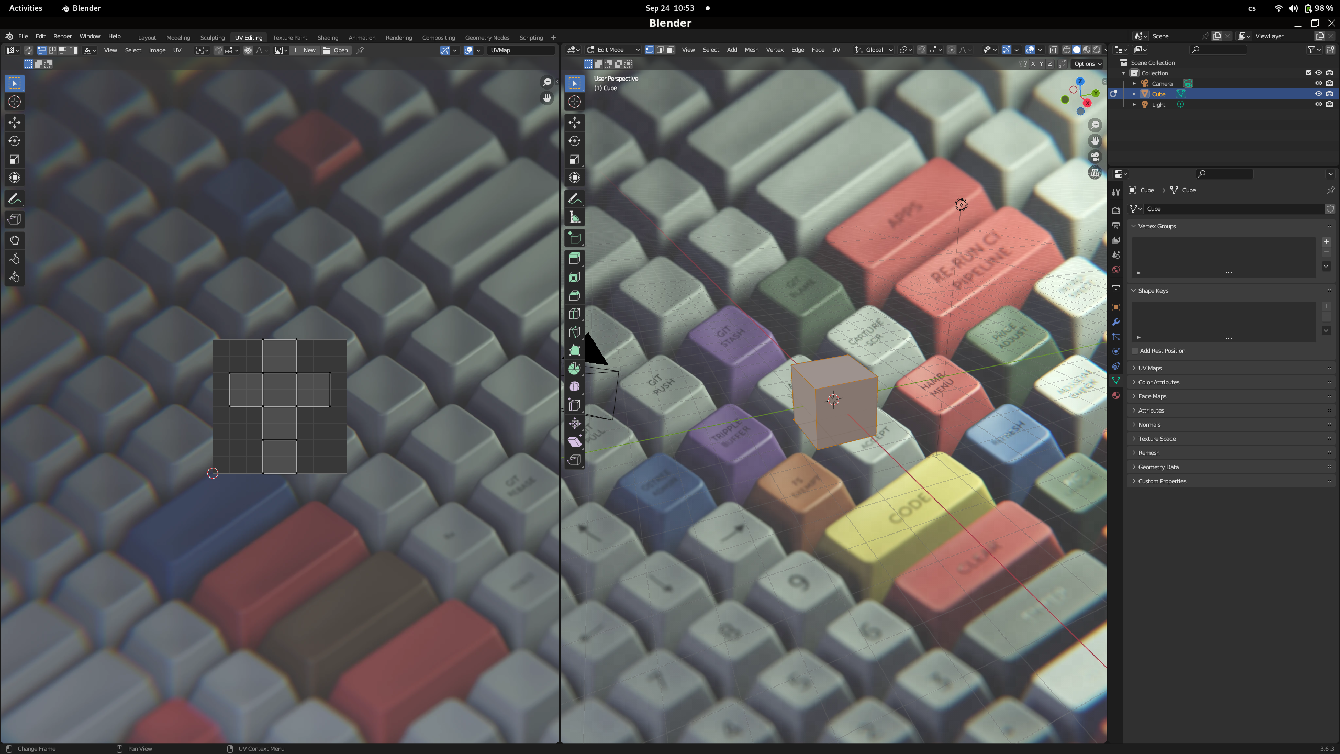Collapse the Vertex Groups panel
The height and width of the screenshot is (754, 1340).
click(1231, 226)
